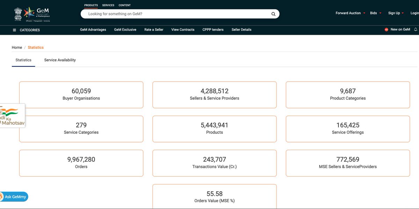
Task: Click the red icon beside New on GeM
Action: [386, 30]
